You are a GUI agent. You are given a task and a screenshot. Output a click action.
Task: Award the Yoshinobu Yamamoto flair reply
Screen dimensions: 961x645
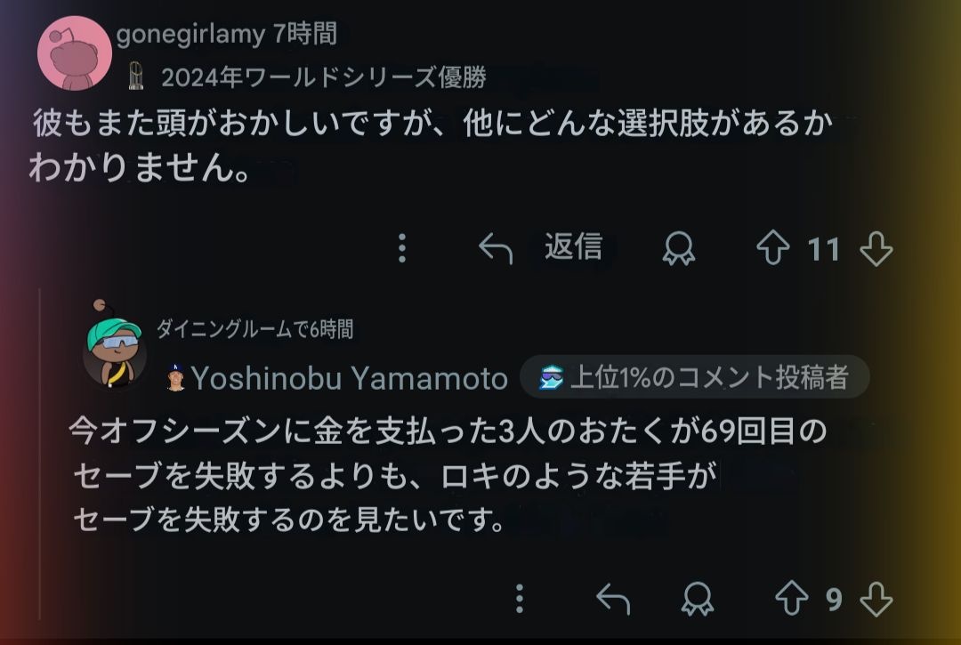(x=698, y=600)
